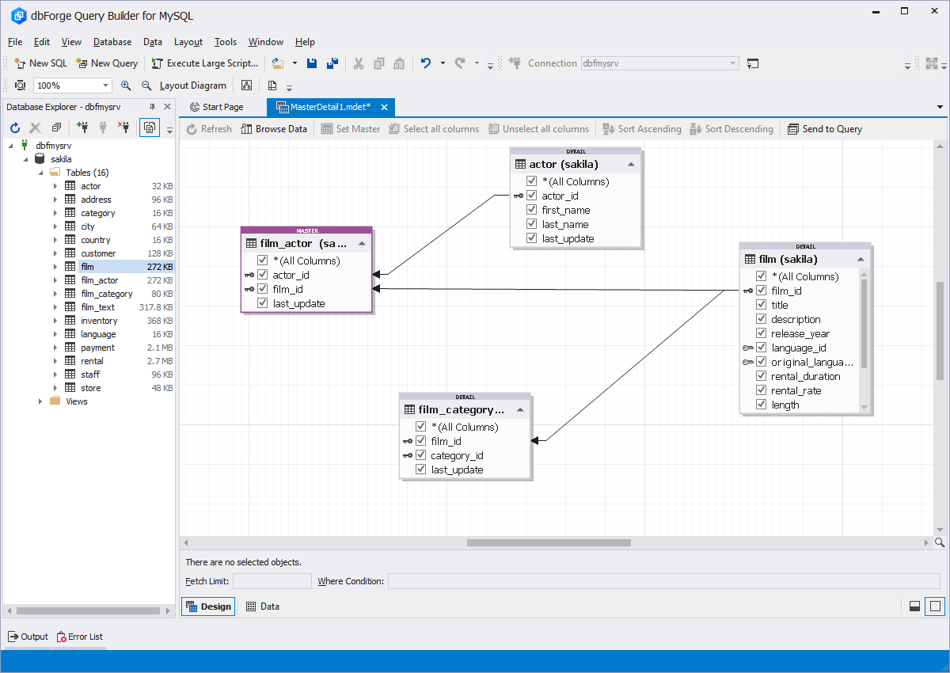This screenshot has width=950, height=673.
Task: Open the Database menu
Action: point(112,42)
